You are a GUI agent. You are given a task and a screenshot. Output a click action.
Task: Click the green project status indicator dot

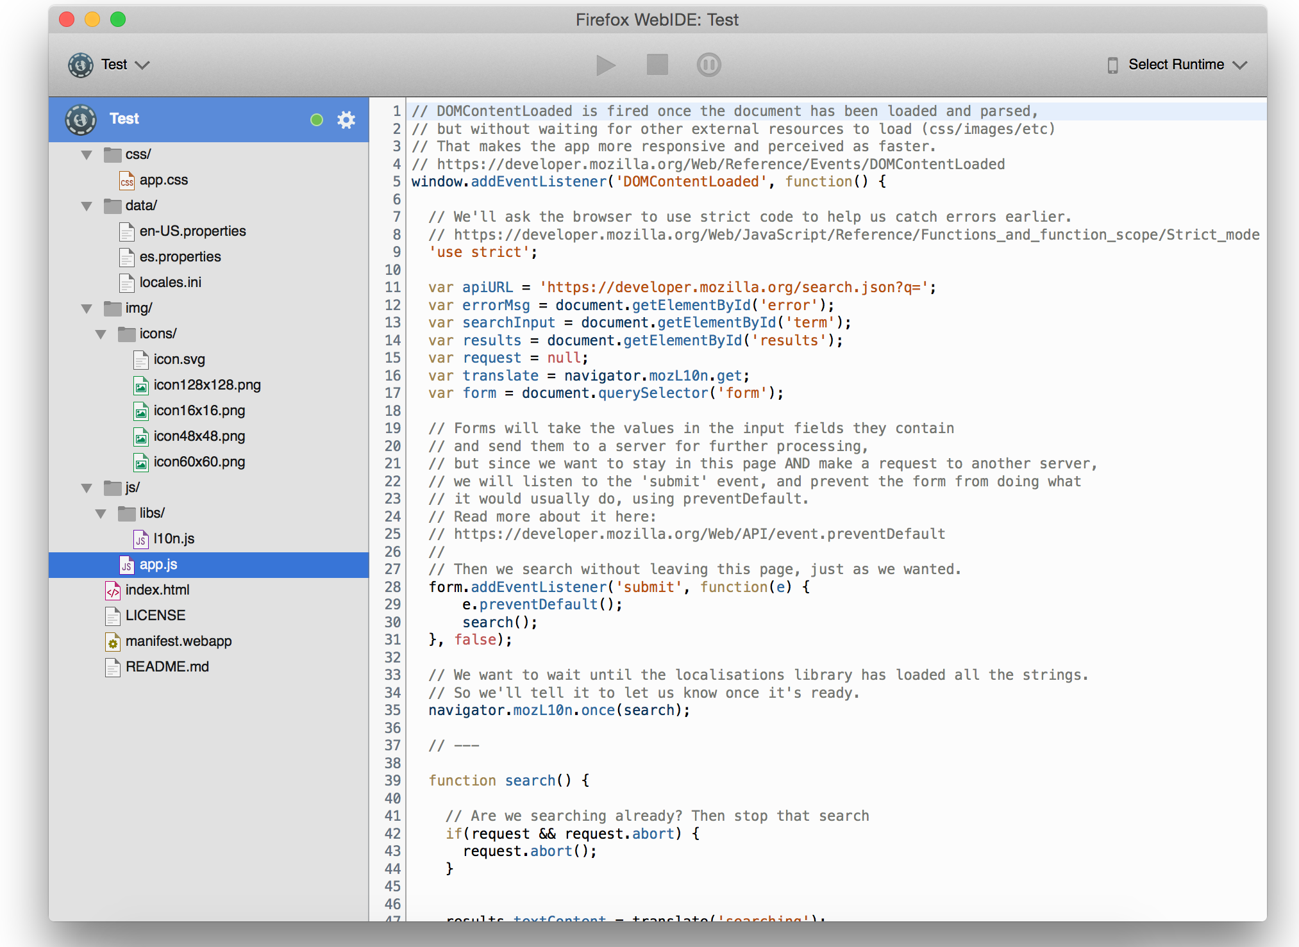click(x=317, y=120)
